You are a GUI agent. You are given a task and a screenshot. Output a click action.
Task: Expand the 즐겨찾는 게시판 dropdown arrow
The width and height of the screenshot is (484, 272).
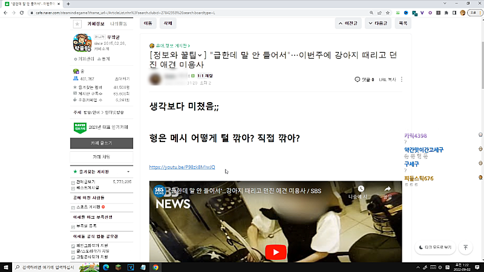point(128,172)
